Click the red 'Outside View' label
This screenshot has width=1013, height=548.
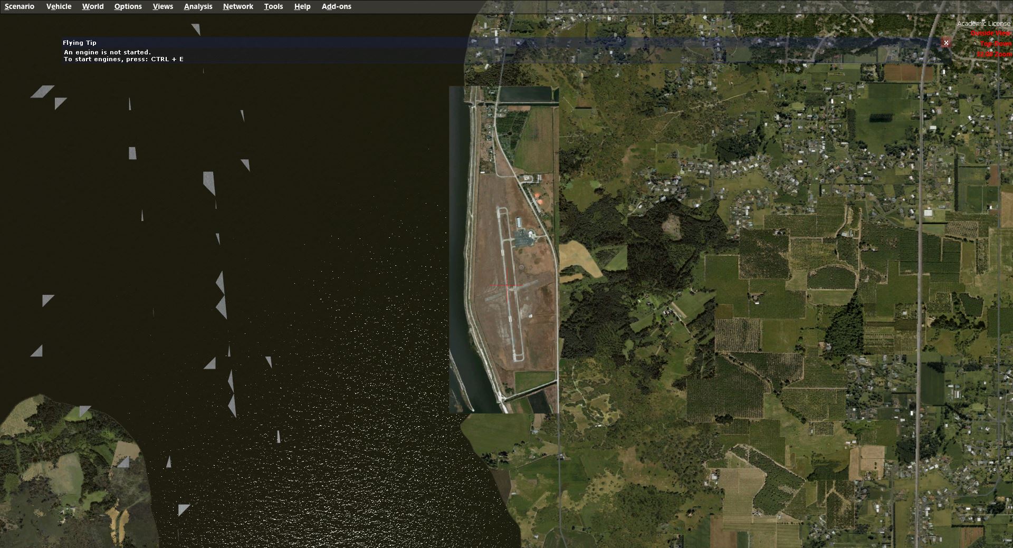point(991,33)
